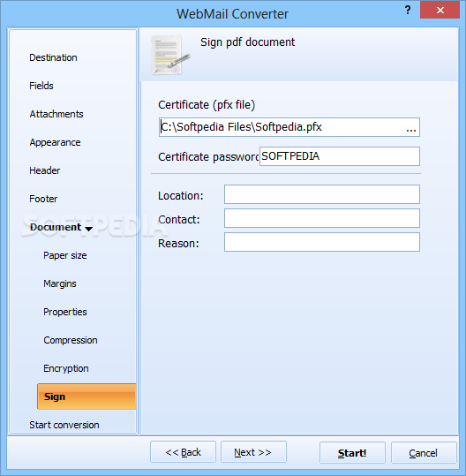Open the Destination settings page
This screenshot has width=466, height=476.
click(53, 57)
